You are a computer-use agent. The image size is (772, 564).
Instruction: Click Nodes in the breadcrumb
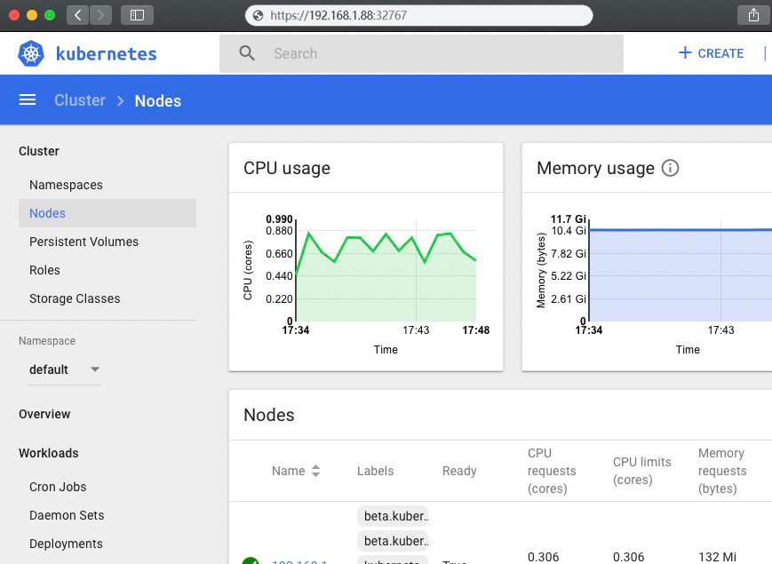pos(158,100)
